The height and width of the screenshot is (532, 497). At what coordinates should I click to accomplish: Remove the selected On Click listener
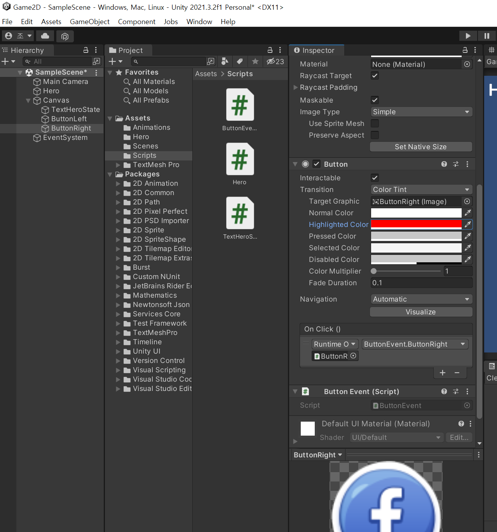point(457,373)
